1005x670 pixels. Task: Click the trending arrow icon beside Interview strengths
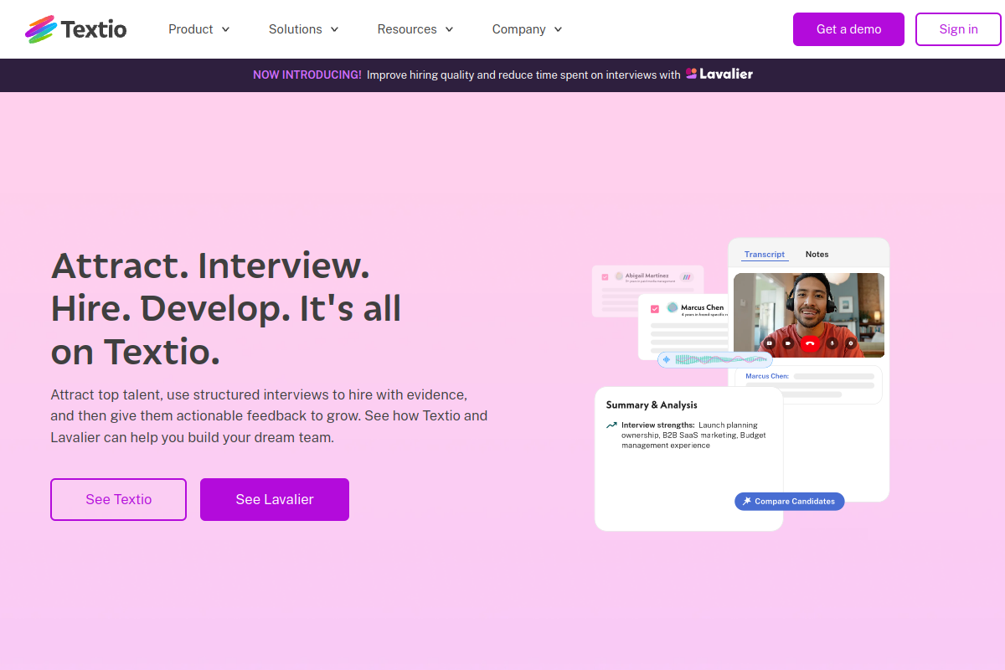point(611,425)
